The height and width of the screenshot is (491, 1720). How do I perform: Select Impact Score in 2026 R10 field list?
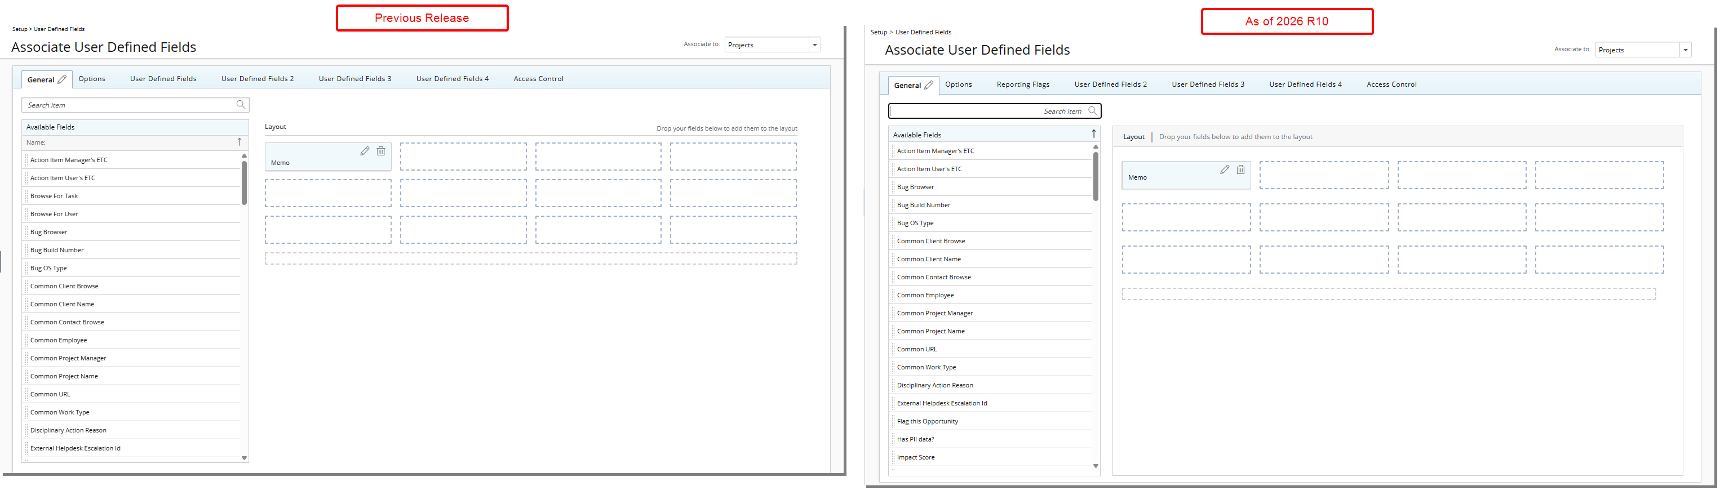click(x=991, y=457)
